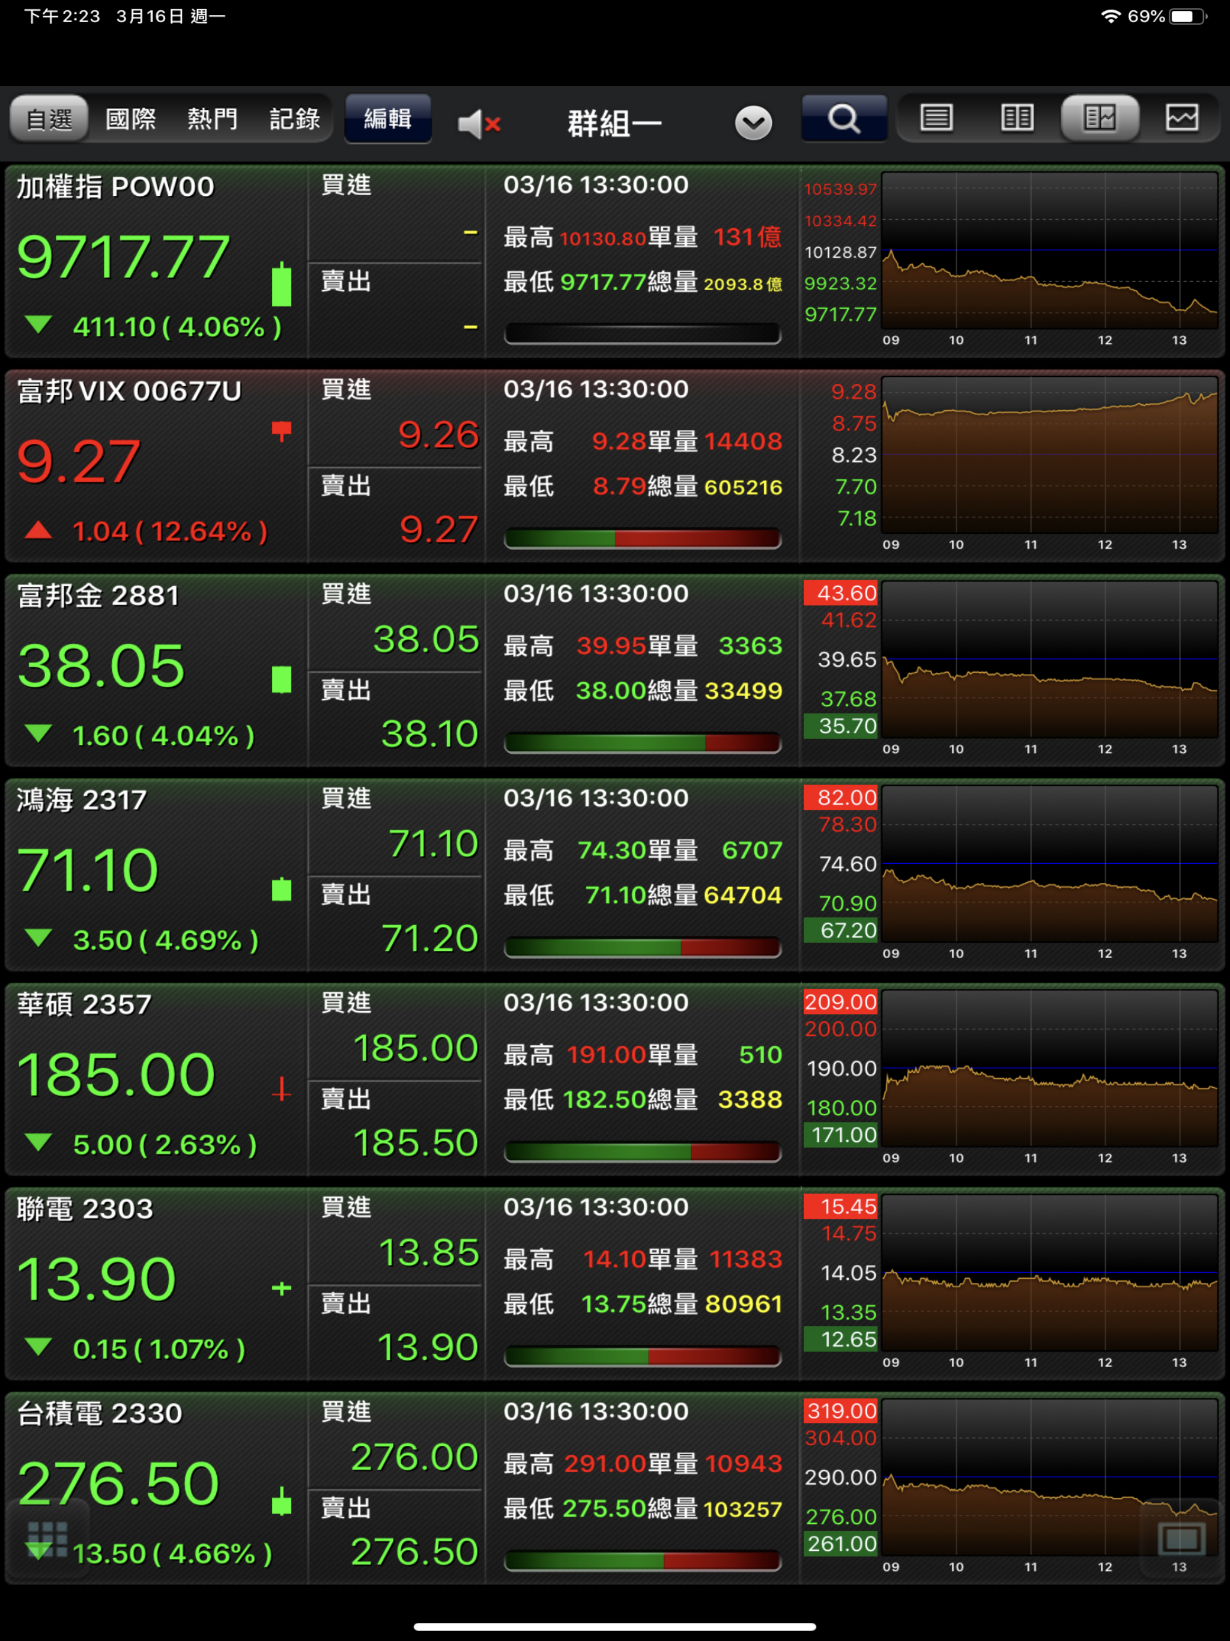Open the grid menu icon at bottom left
The width and height of the screenshot is (1230, 1641).
47,1539
